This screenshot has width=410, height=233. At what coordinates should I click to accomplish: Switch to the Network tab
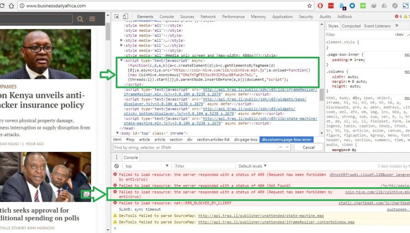click(208, 16)
